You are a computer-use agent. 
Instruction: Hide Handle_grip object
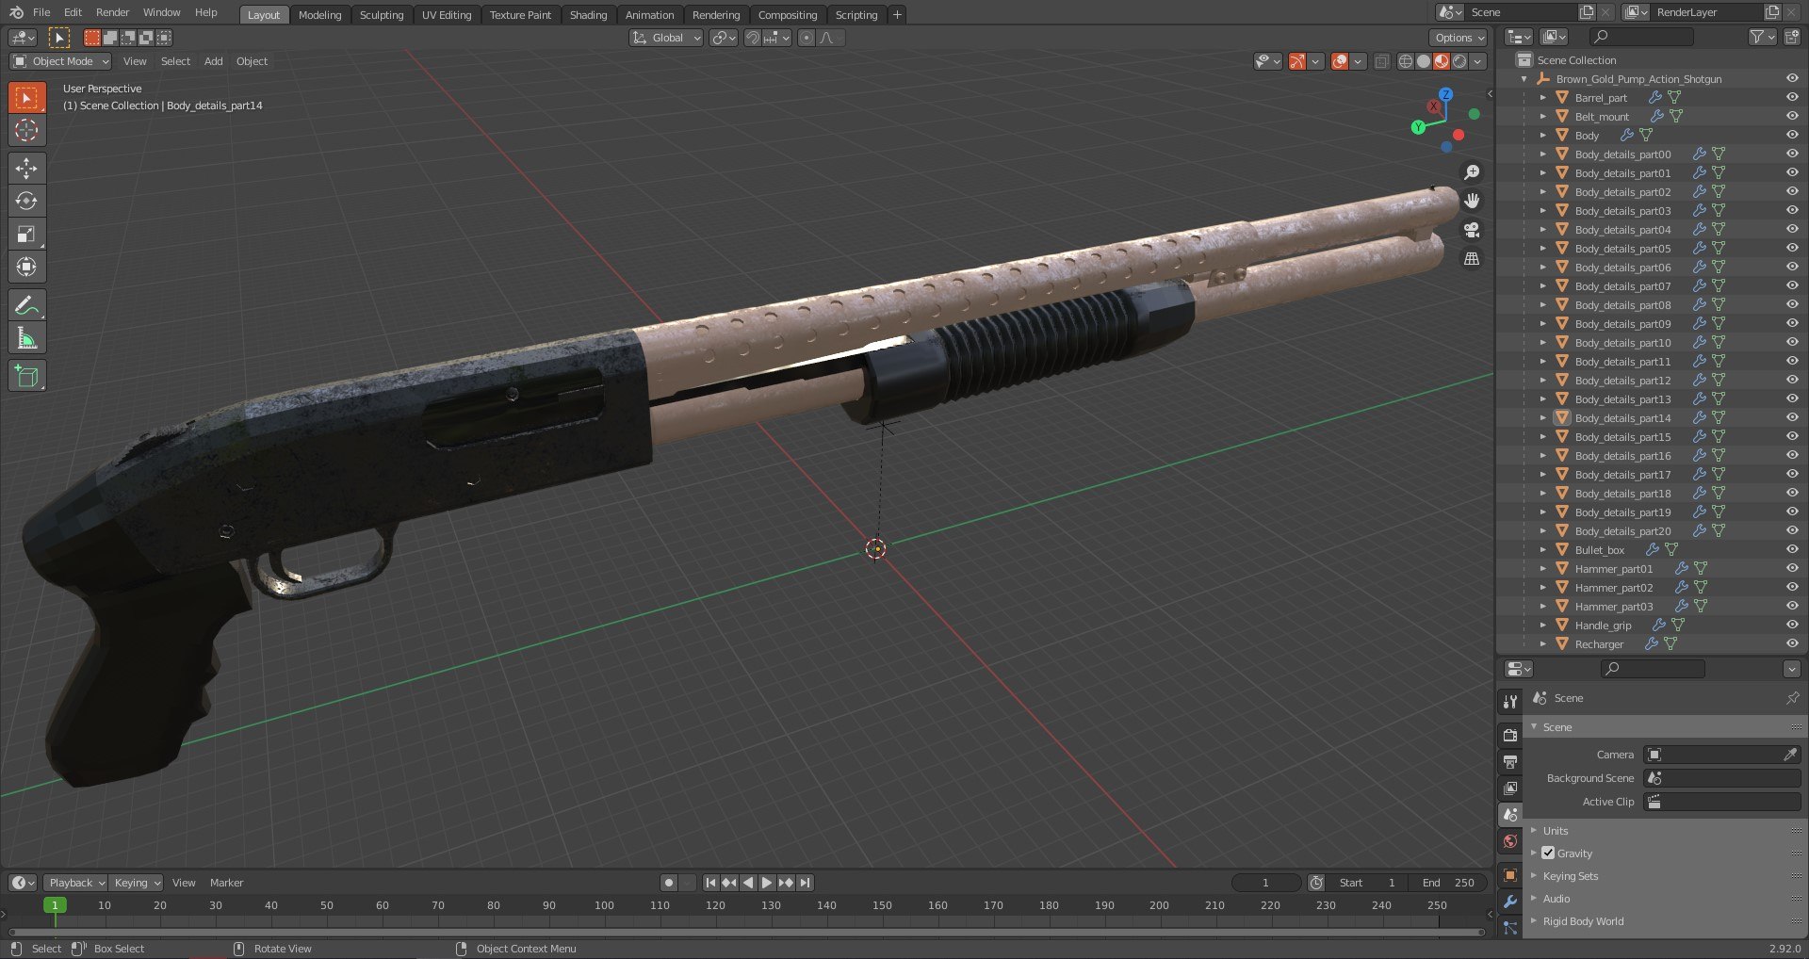click(1792, 625)
